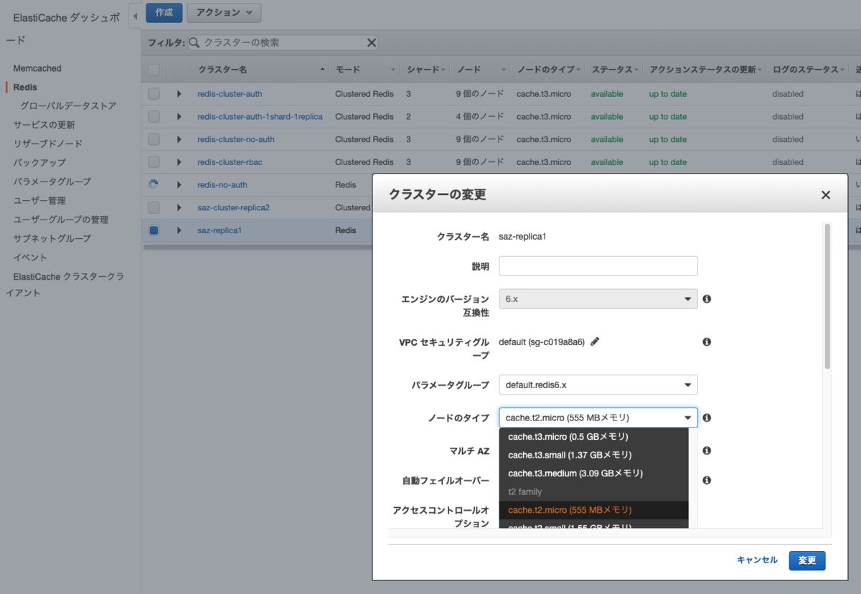Open リザーブドノード in the sidebar
This screenshot has width=861, height=594.
tap(47, 143)
